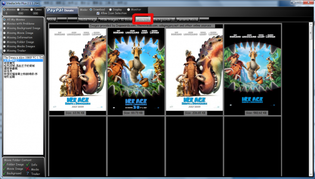Choose Monitor mode
315x179 pixels.
point(128,9)
